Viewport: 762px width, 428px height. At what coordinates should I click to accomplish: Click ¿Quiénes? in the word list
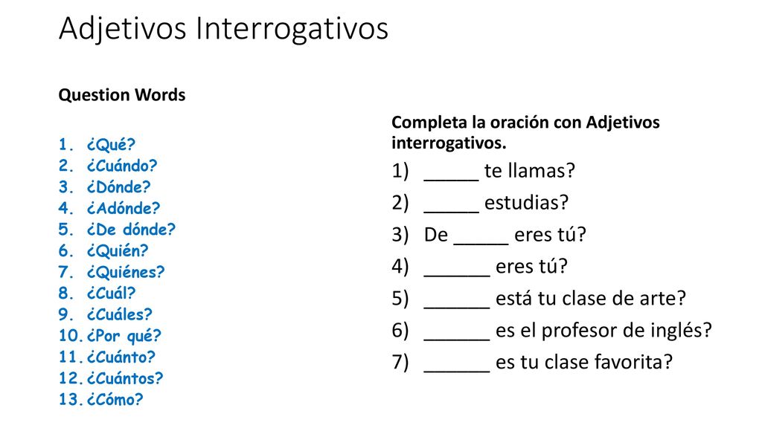coord(126,272)
